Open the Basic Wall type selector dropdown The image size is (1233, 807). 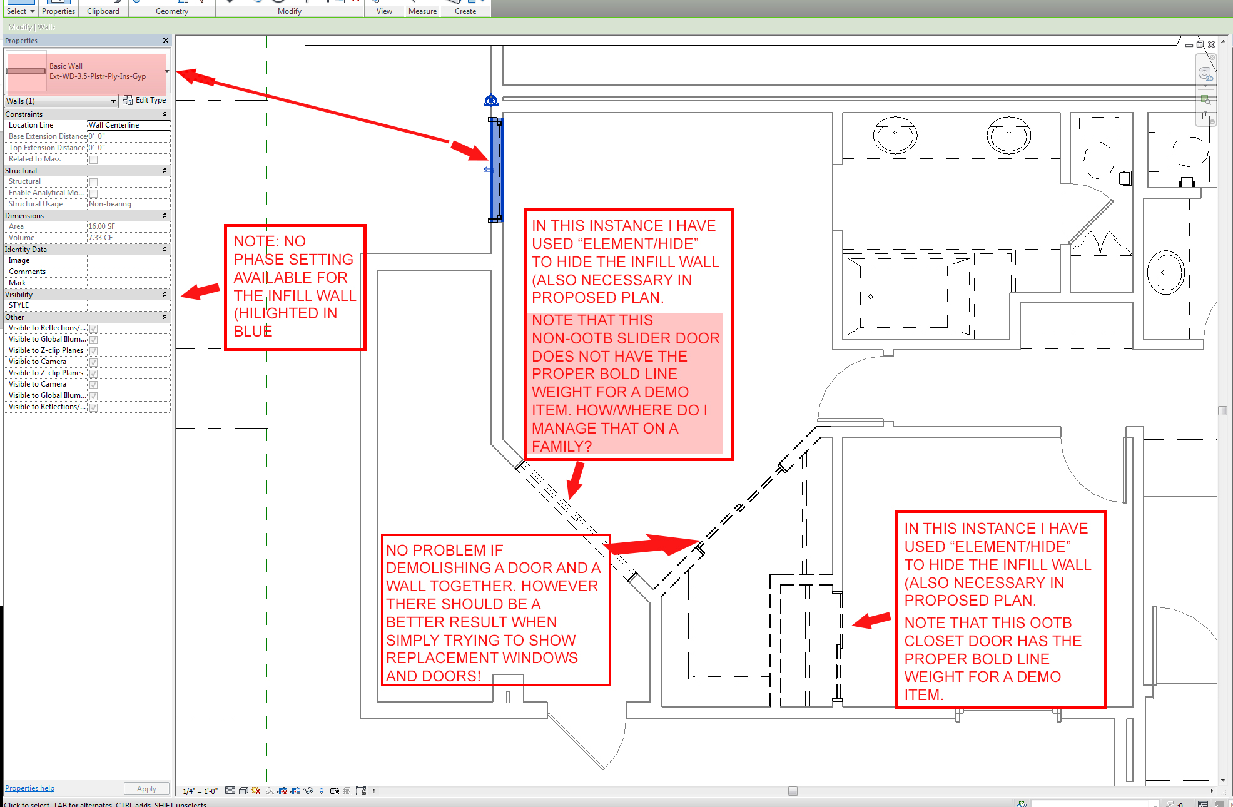[x=167, y=71]
